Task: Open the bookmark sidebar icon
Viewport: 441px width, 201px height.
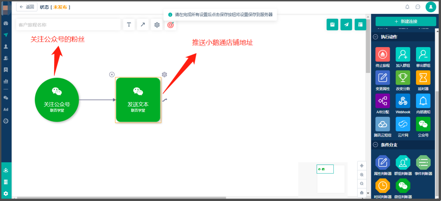Action: pyautogui.click(x=6, y=70)
